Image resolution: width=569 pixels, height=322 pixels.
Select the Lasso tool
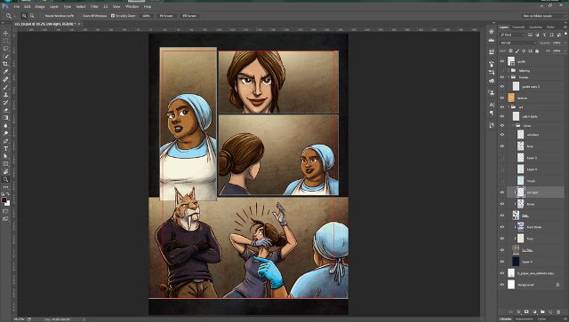pos(5,49)
